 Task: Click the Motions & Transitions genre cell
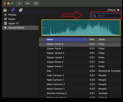110,71
